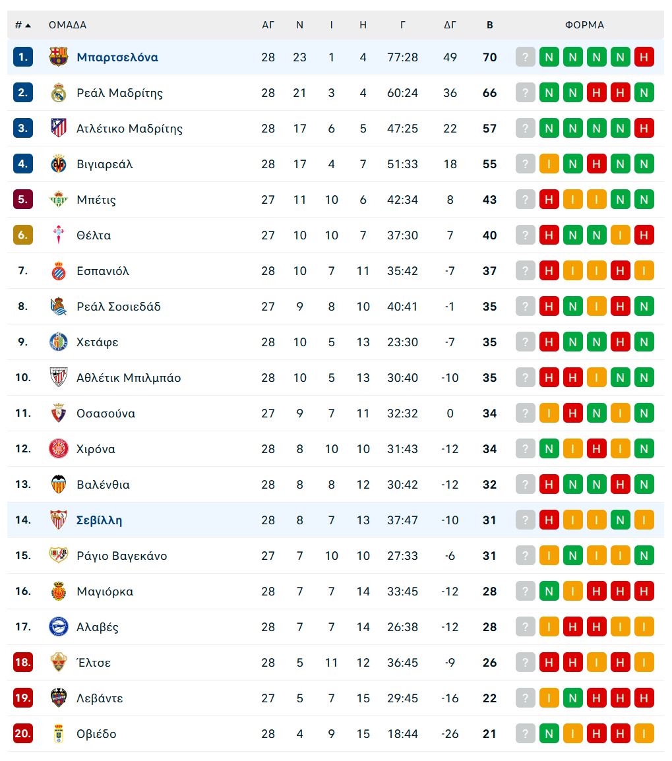Click the ΦΟΡΜΑ column header
The height and width of the screenshot is (761, 672).
click(x=584, y=25)
